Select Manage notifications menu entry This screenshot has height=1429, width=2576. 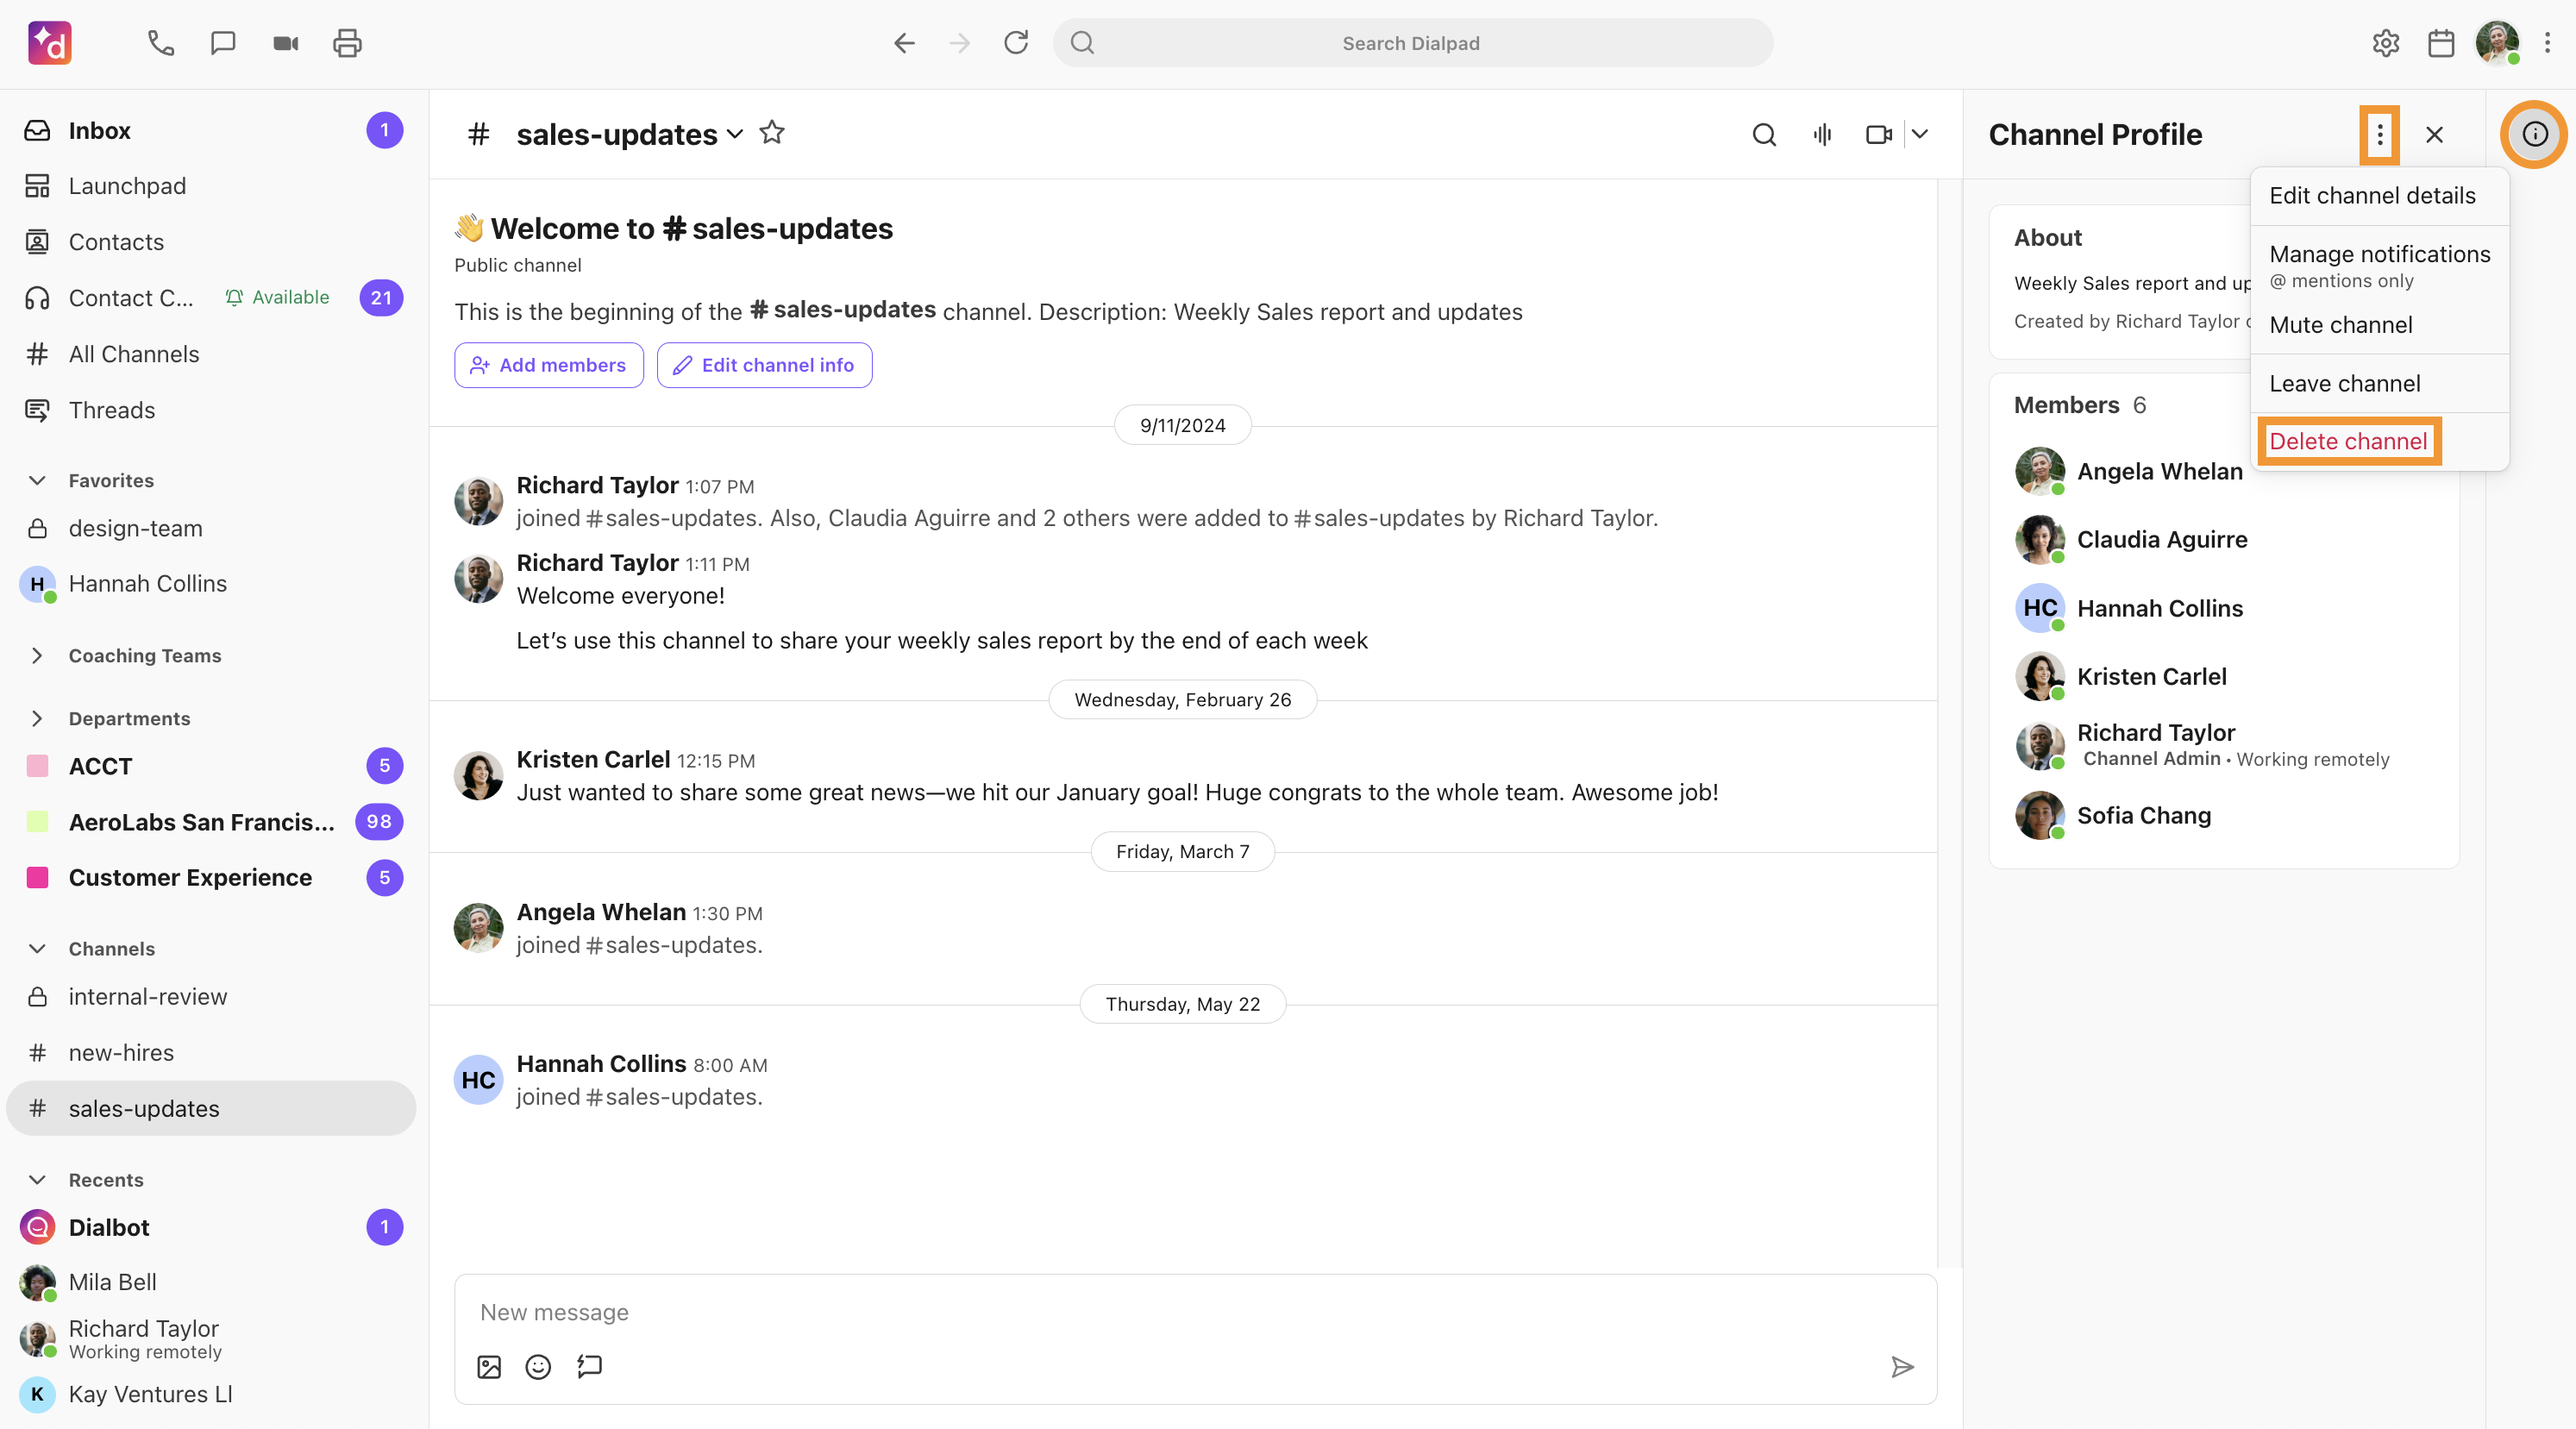(x=2380, y=266)
